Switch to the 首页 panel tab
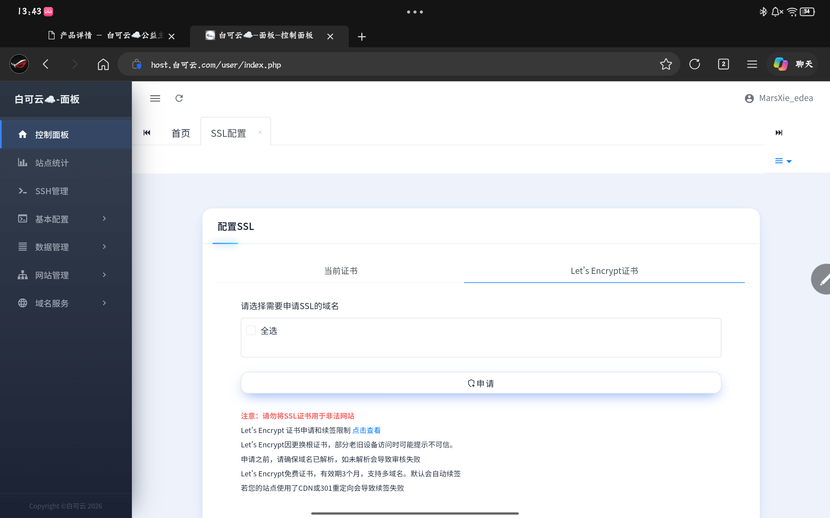The image size is (830, 518). [181, 133]
